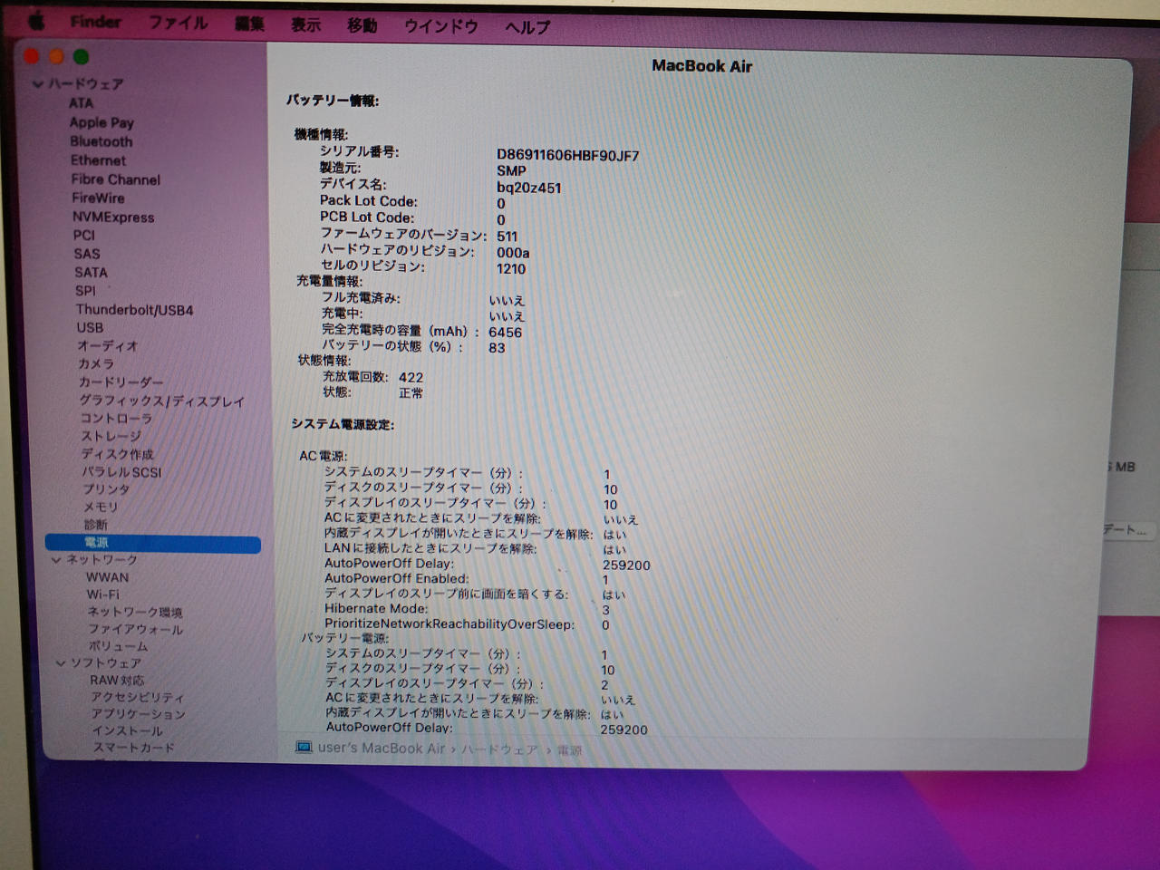The width and height of the screenshot is (1160, 870).
Task: Click the device name bq20z451
Action: (528, 188)
